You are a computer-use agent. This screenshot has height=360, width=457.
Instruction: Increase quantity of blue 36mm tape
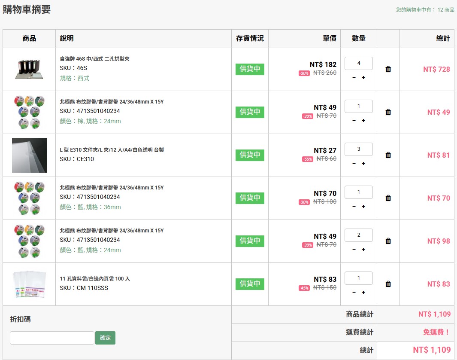coord(363,207)
